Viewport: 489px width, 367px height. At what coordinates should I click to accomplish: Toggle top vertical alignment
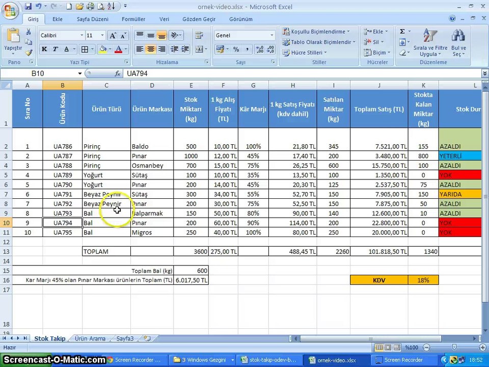[x=140, y=35]
